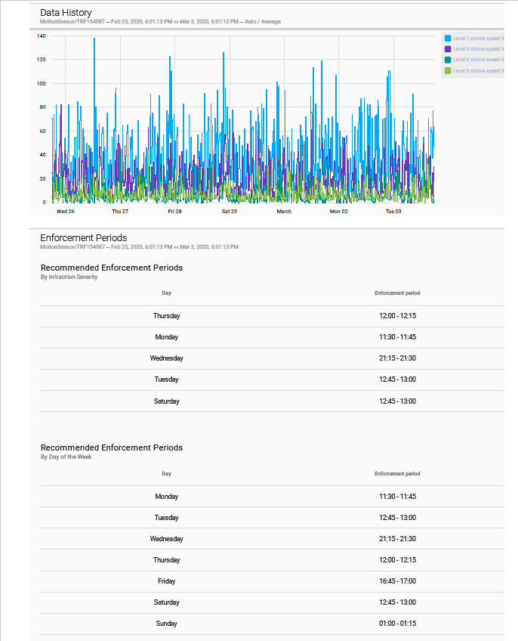The height and width of the screenshot is (641, 518).
Task: Click the '140' y-axis value
Action: point(42,36)
